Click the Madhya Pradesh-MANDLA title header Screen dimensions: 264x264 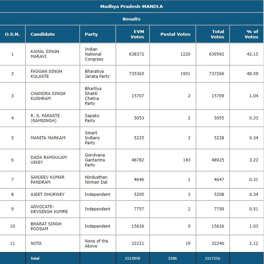pos(132,6)
